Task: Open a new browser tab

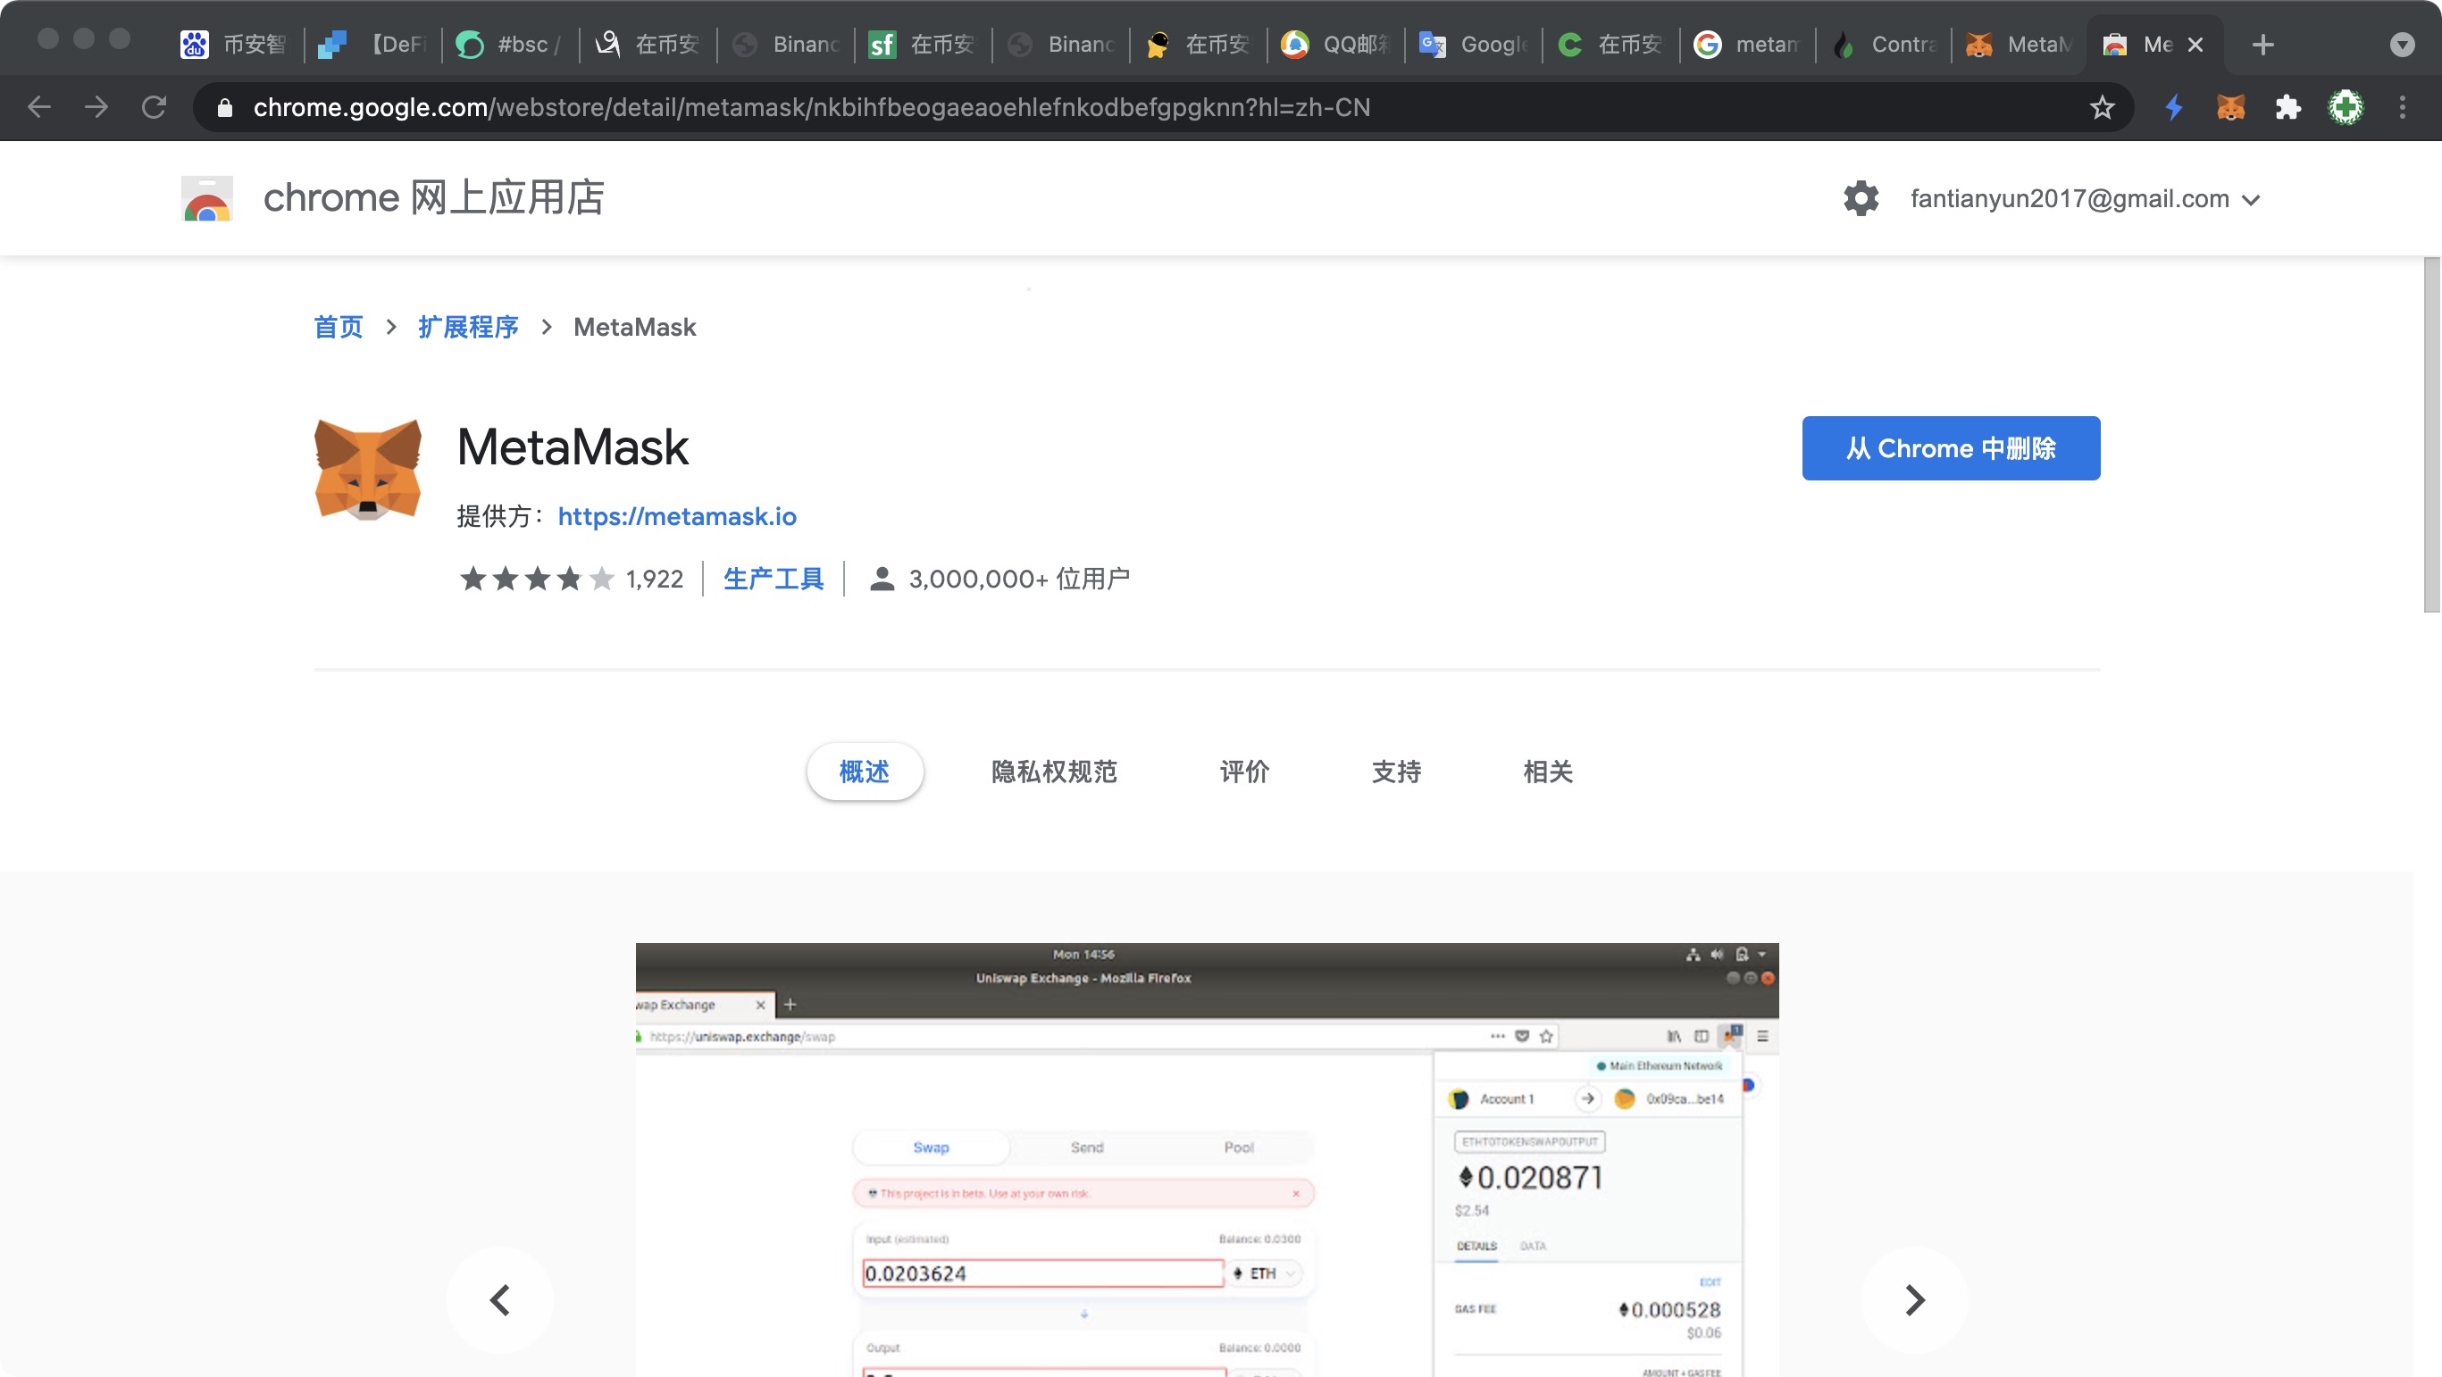Action: [x=2262, y=45]
